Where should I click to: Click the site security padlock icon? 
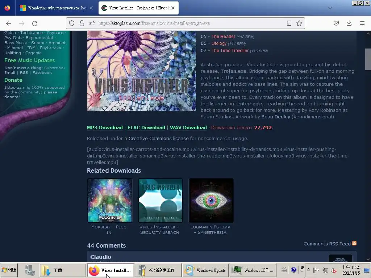(82, 23)
